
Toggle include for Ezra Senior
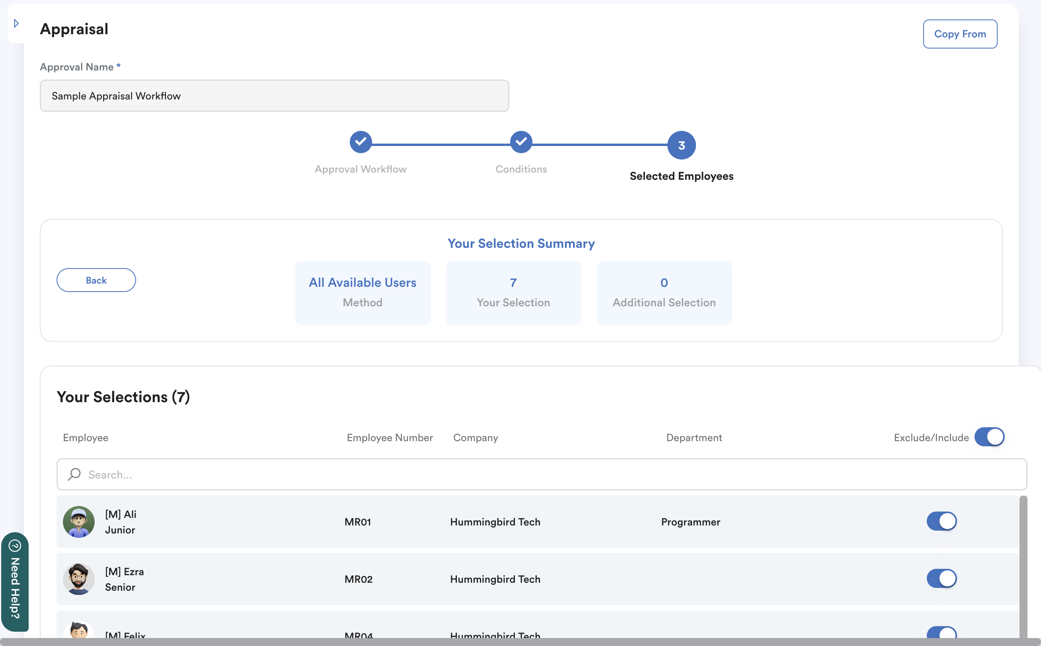coord(942,578)
